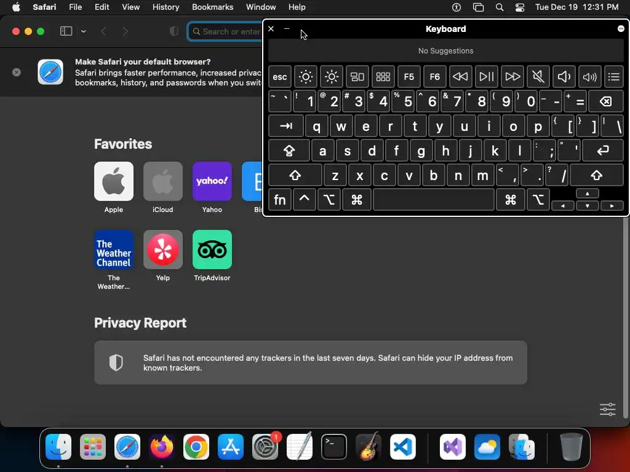Focus the Search or enter address field
Image resolution: width=630 pixels, height=472 pixels.
click(x=225, y=31)
